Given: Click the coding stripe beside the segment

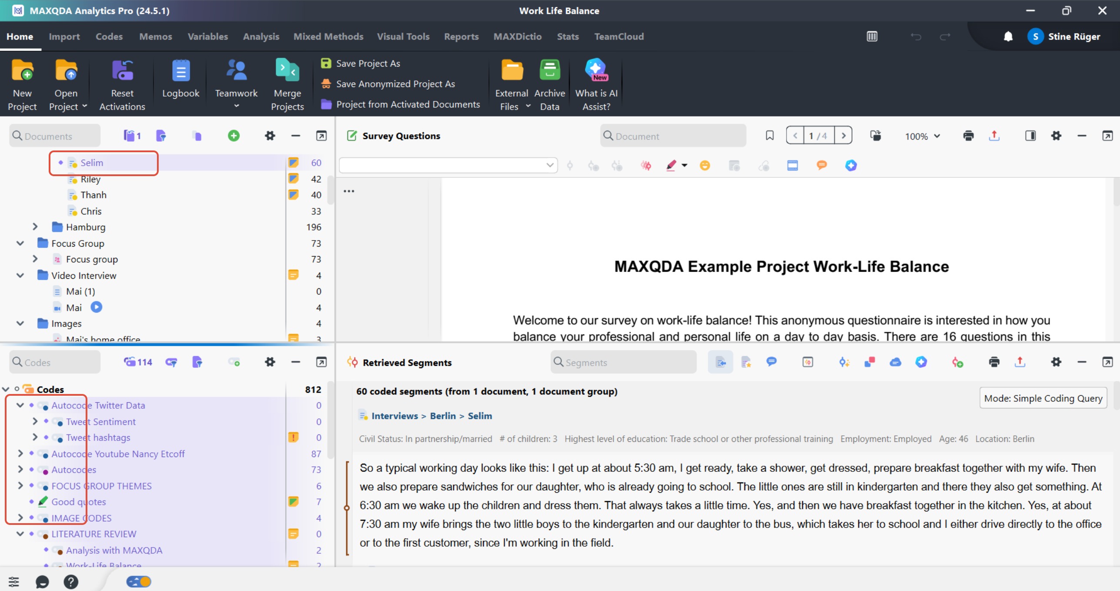Looking at the screenshot, I should [x=347, y=508].
